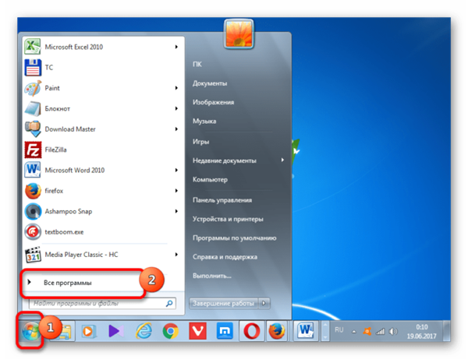
Task: Open Компьютер
Action: (x=210, y=180)
